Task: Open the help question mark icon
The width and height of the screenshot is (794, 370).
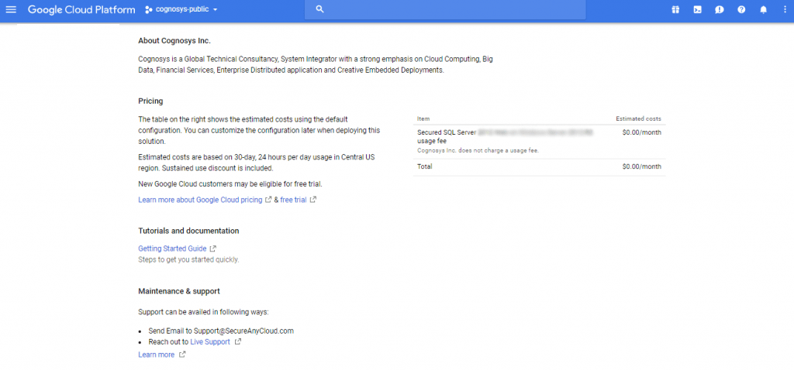Action: [741, 9]
